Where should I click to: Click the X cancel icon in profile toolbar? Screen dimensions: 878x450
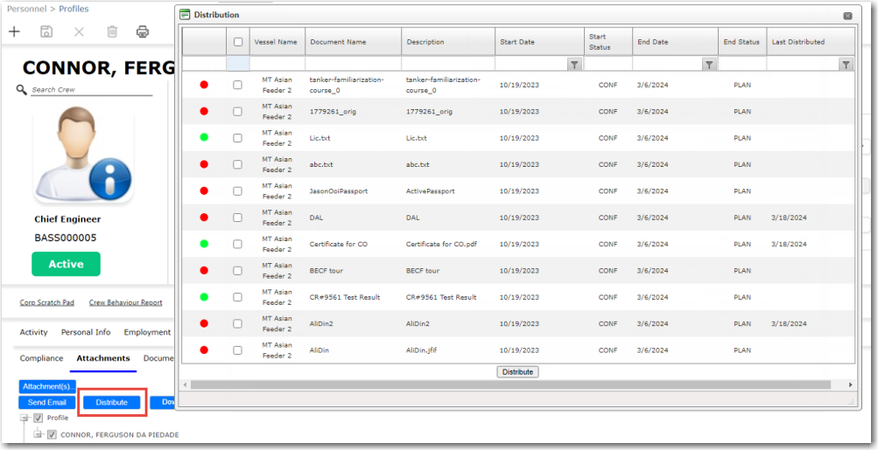tap(79, 31)
